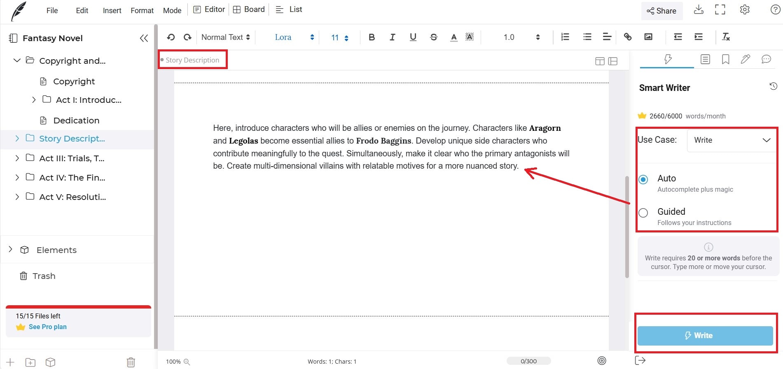
Task: Open the comments panel icon
Action: click(766, 59)
